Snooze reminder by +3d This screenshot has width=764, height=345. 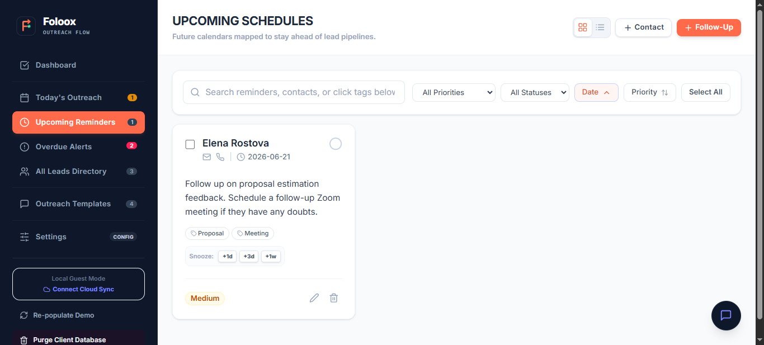[x=249, y=256]
